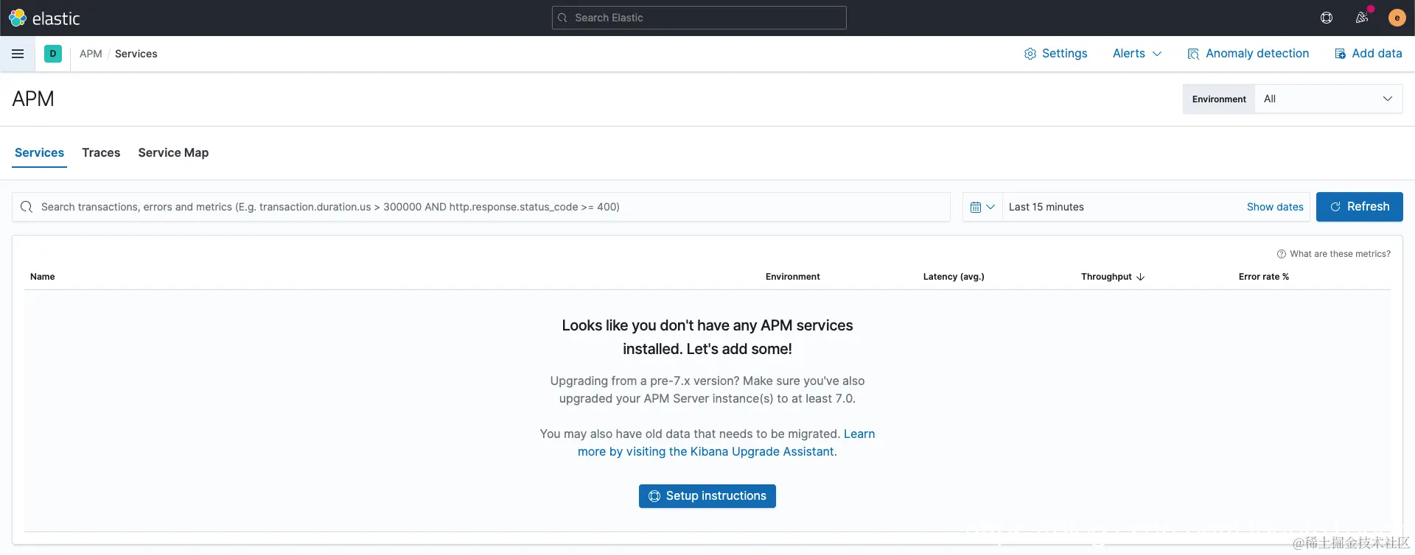Click What are these metrics help
The image size is (1415, 555).
(1333, 254)
